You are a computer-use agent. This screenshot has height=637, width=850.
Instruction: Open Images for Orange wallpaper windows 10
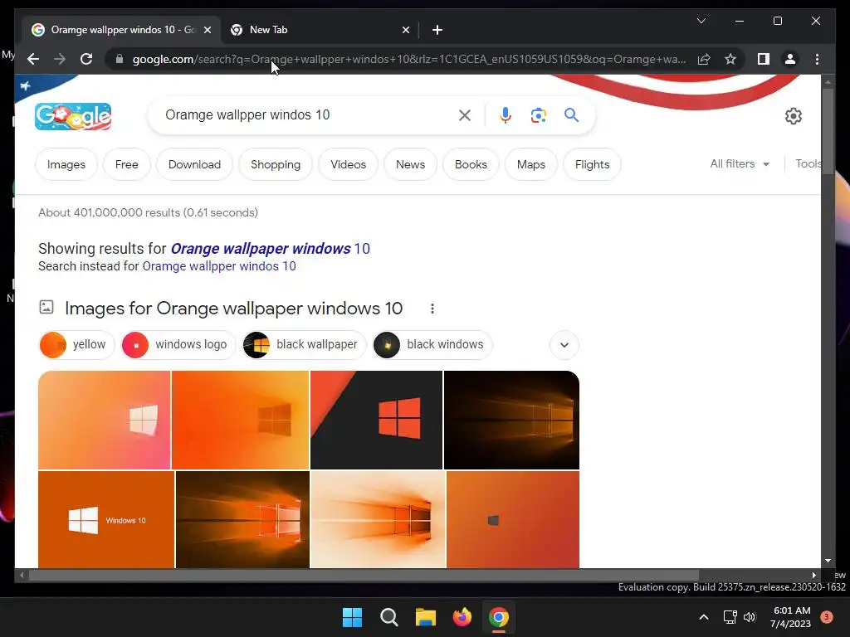click(233, 309)
